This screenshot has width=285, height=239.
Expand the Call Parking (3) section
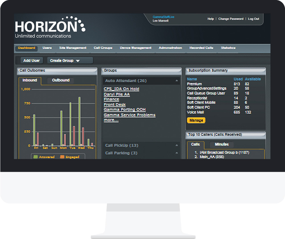tap(141, 153)
